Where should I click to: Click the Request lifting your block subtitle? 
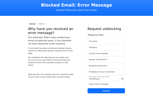tap(76, 10)
